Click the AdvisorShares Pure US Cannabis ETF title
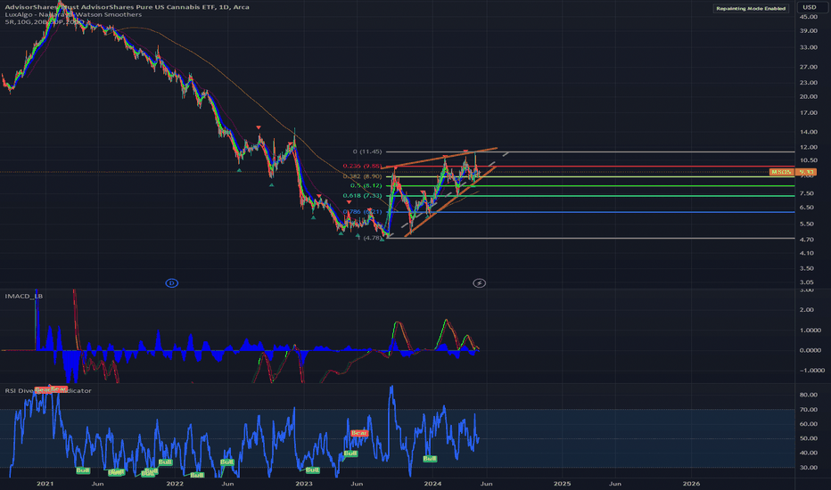 [128, 7]
